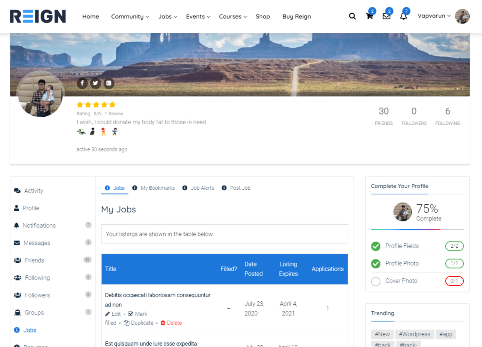Expand the Community dropdown menu

[x=130, y=16]
